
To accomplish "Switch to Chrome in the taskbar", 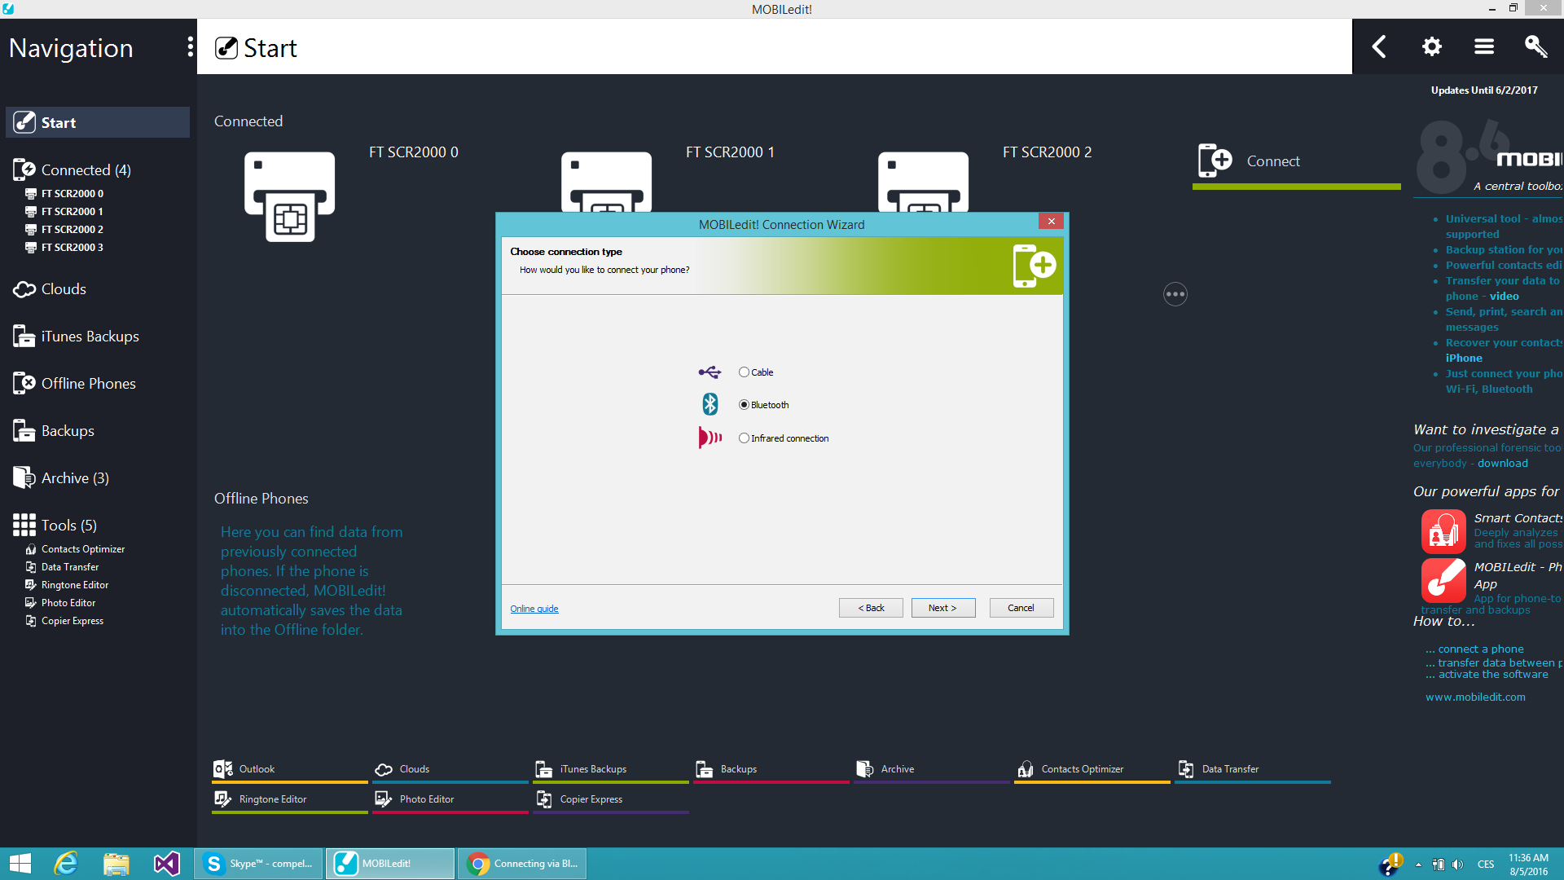I will coord(522,864).
